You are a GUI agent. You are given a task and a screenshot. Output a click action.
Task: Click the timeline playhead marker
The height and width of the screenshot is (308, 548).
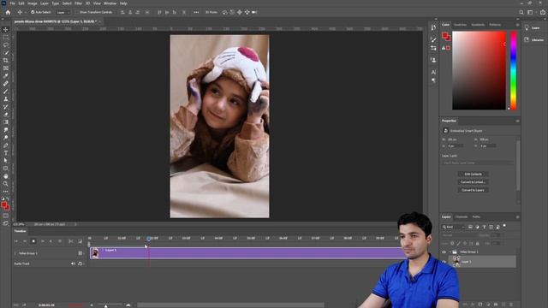[148, 239]
